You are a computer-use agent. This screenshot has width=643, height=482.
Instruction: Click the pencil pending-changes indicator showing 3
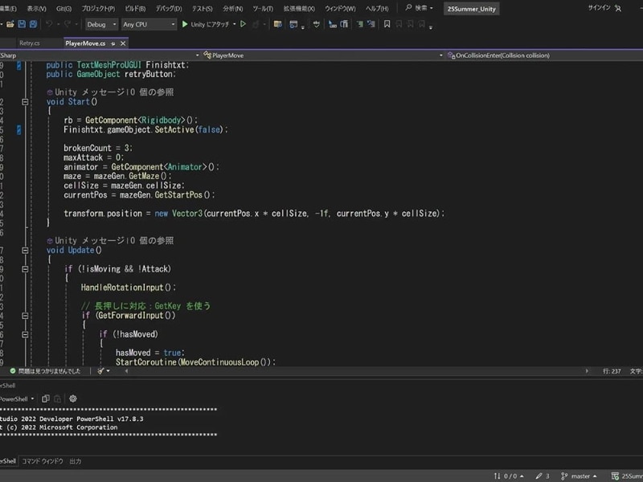[x=542, y=476]
